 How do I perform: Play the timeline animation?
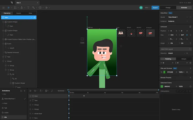click(31, 91)
